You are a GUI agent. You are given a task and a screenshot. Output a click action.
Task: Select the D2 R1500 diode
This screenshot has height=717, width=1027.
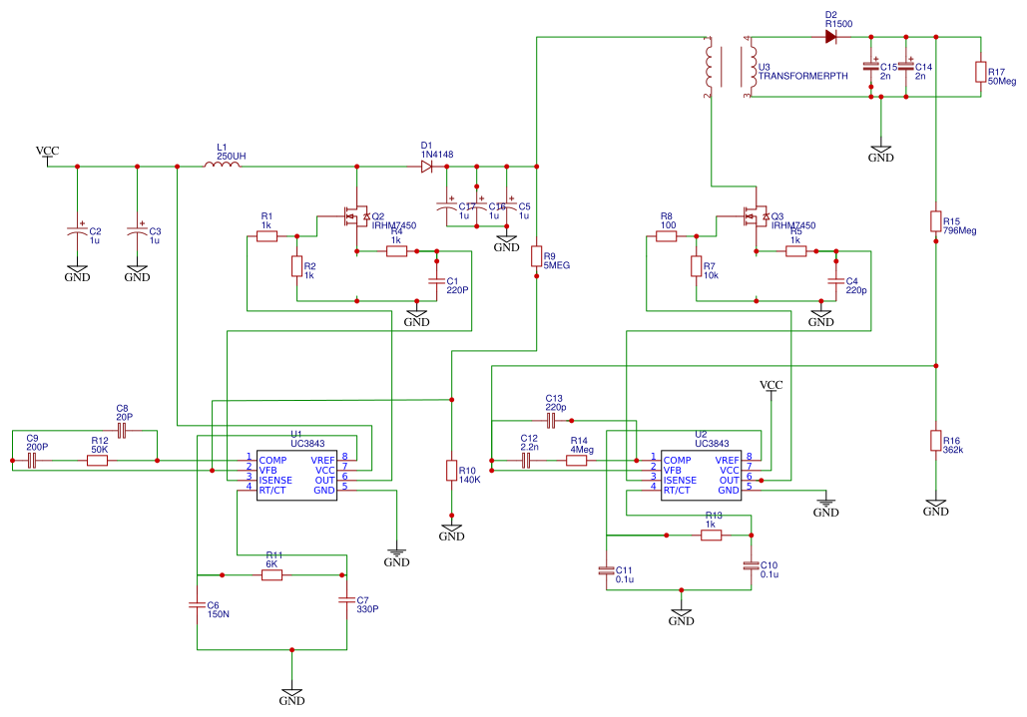(x=830, y=37)
